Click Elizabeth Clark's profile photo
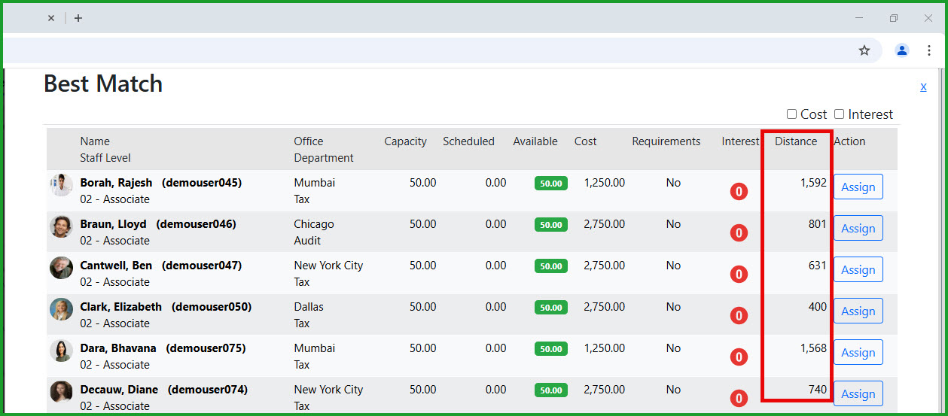 coord(61,309)
